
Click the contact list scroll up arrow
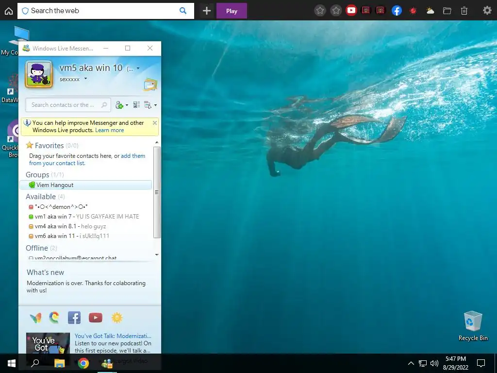157,142
